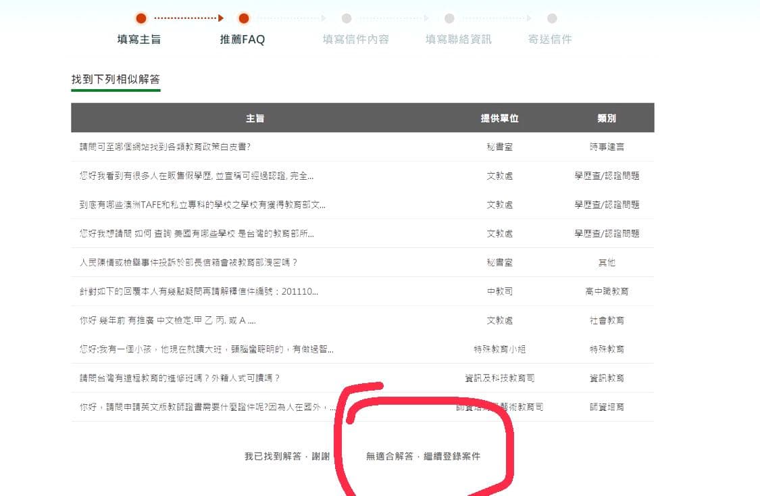Open FAQ about 美國學校查詢
The height and width of the screenshot is (496, 760).
[x=196, y=234]
